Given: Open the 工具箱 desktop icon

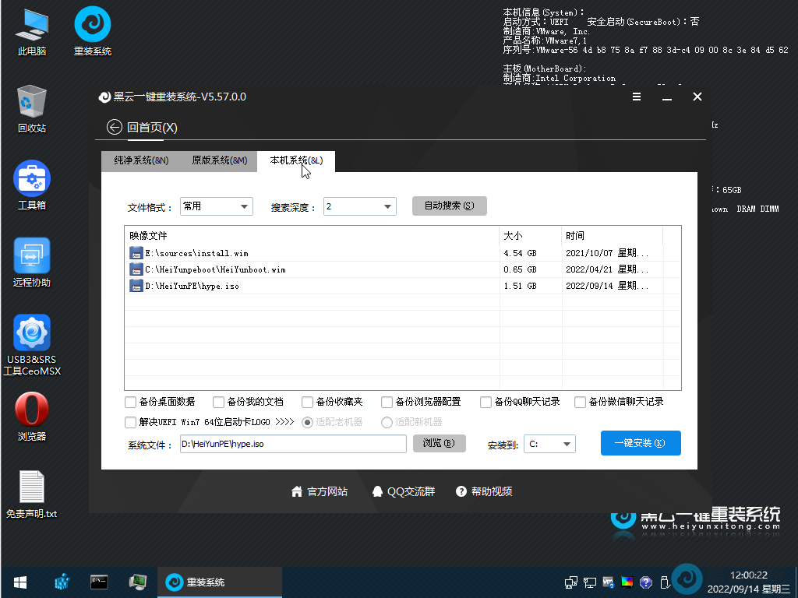Looking at the screenshot, I should 32,180.
